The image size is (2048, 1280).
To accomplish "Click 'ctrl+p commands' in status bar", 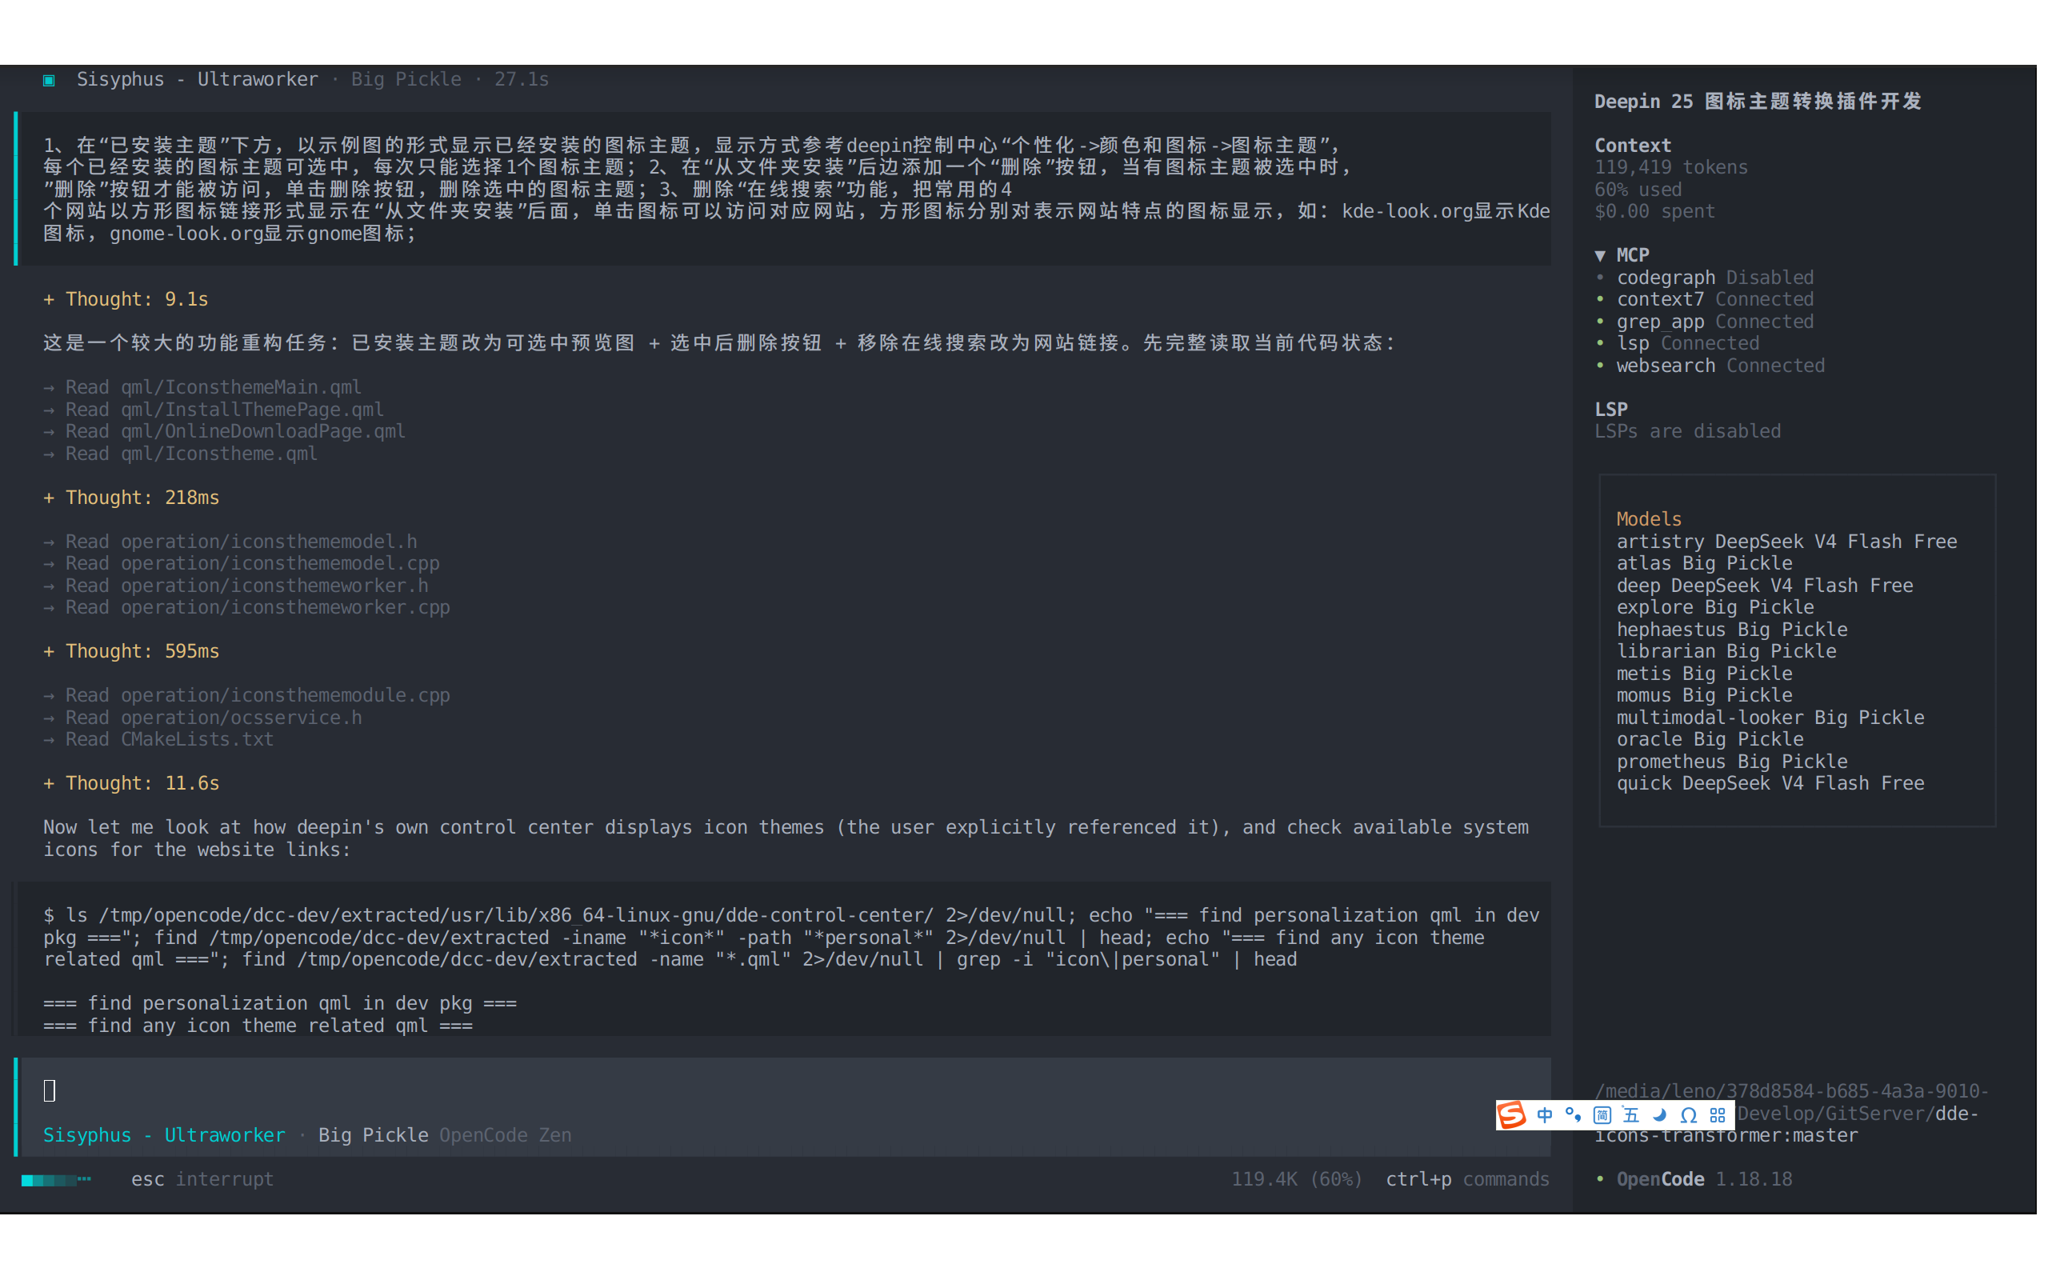I will 1467,1178.
